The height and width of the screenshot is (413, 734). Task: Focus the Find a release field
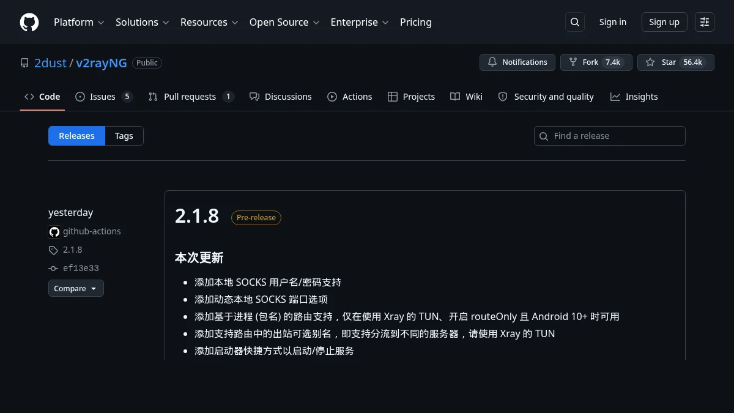(610, 136)
